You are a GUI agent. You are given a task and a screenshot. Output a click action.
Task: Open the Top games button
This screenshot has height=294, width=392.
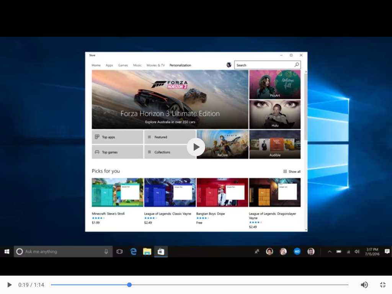(118, 152)
